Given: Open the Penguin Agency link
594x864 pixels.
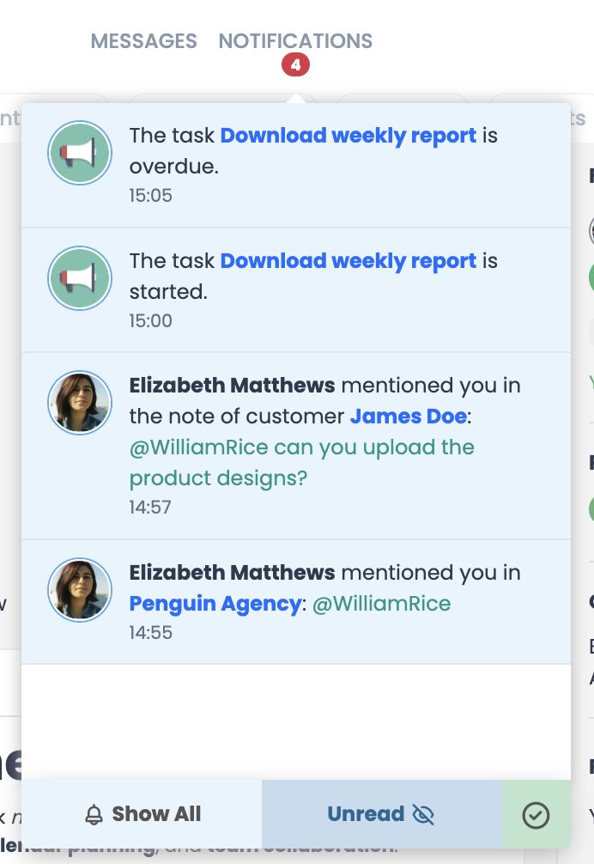Looking at the screenshot, I should pos(215,604).
